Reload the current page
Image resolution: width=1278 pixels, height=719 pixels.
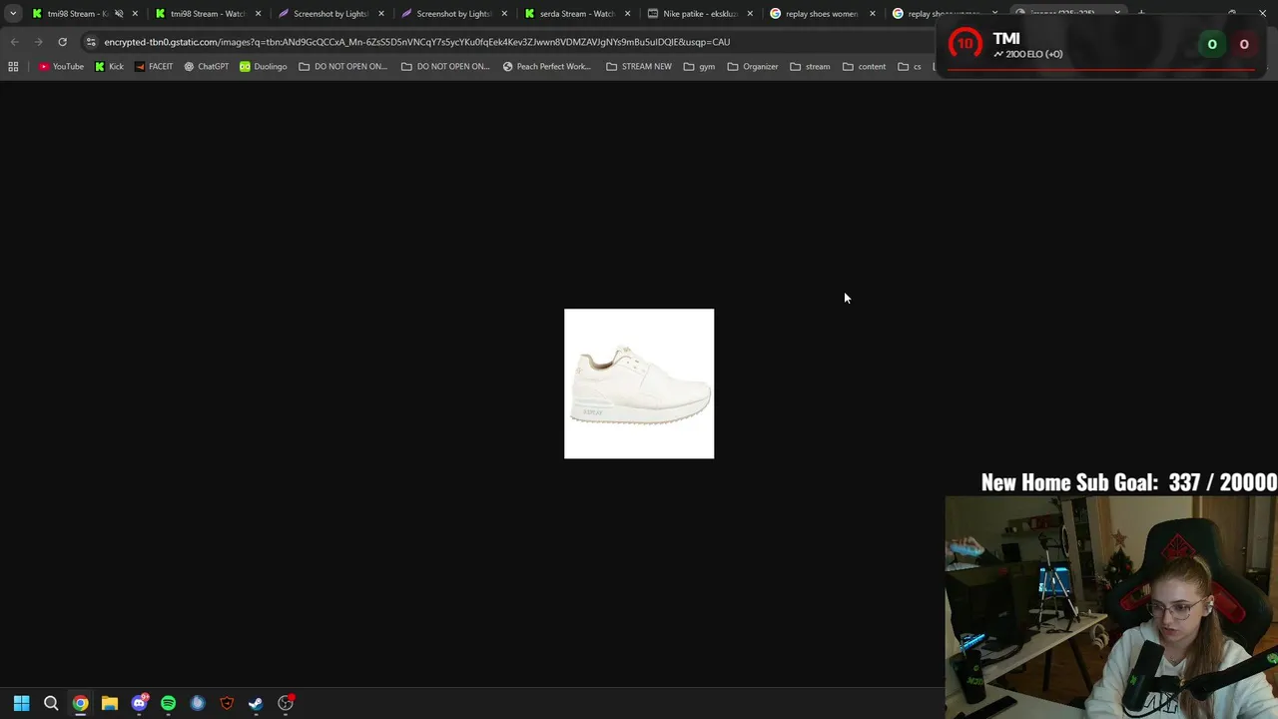point(62,42)
